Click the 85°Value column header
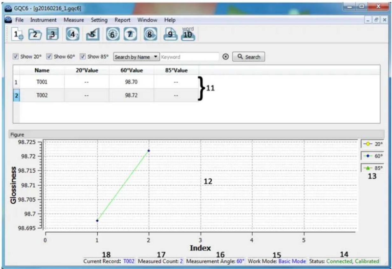The image size is (392, 269). pos(176,70)
